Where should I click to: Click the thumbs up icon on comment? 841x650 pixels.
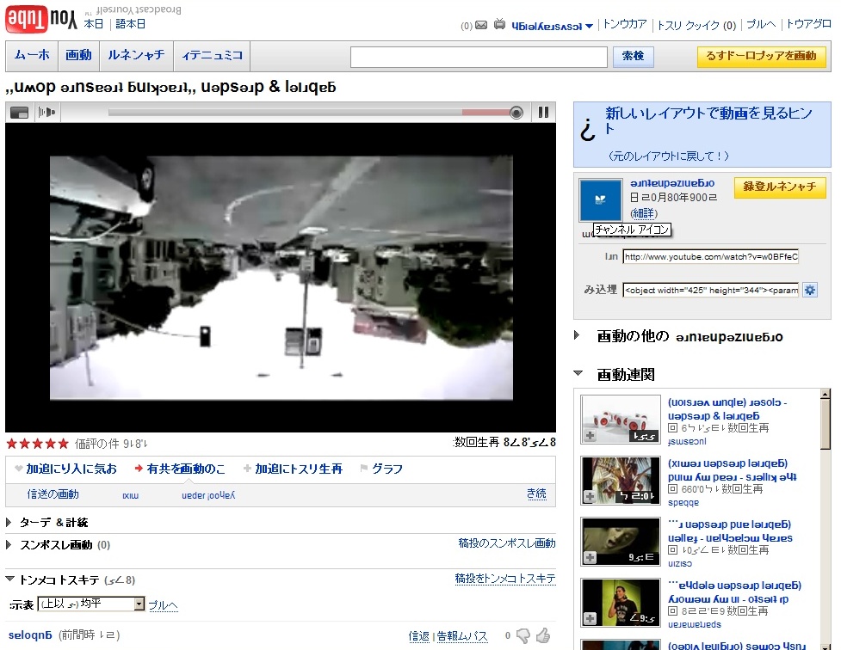[x=542, y=635]
